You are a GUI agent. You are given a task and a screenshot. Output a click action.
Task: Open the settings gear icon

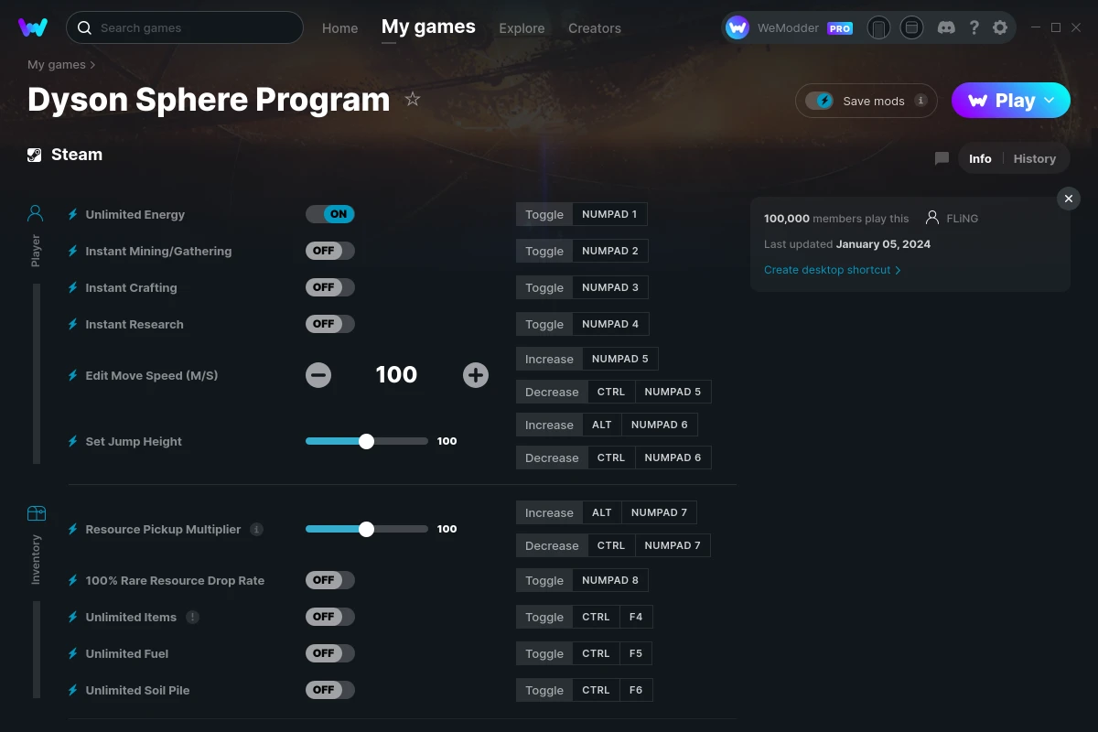point(1000,27)
